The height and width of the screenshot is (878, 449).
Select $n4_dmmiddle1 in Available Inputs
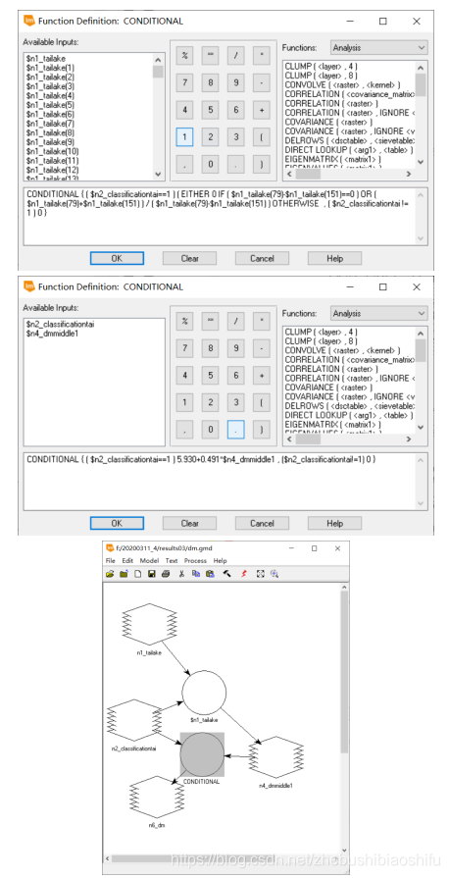click(50, 334)
